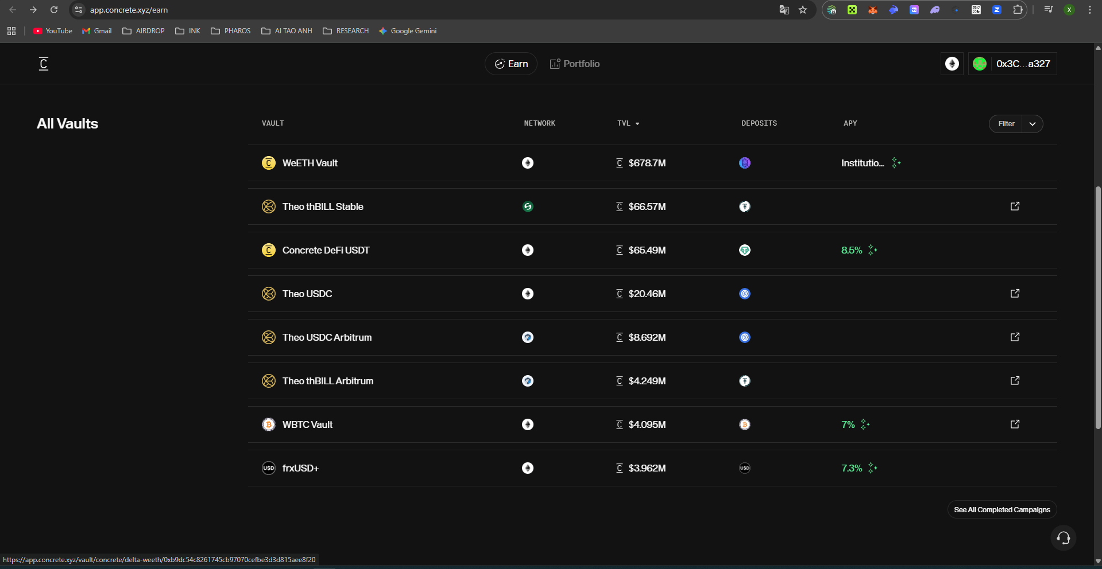Open external link for Theo USDC Arbitrum
Image resolution: width=1102 pixels, height=569 pixels.
pyautogui.click(x=1015, y=337)
